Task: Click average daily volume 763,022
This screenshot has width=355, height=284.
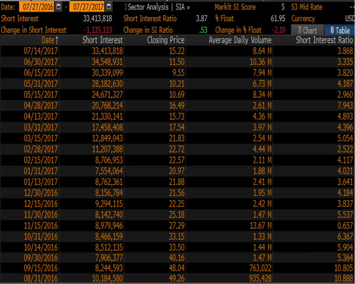Action: (260, 268)
